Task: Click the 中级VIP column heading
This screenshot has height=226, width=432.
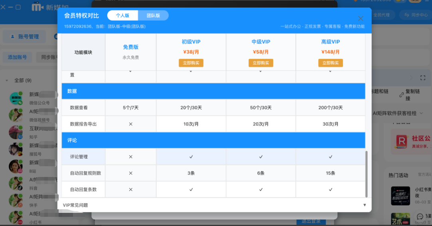Action: [x=260, y=42]
